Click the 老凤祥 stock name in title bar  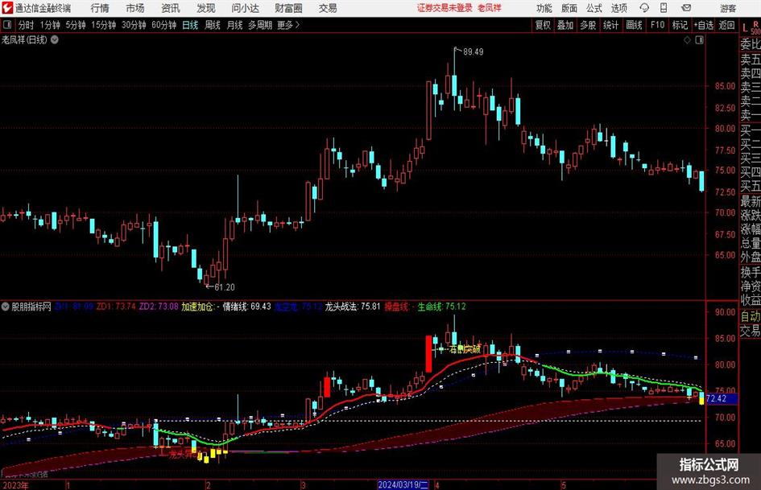(490, 8)
